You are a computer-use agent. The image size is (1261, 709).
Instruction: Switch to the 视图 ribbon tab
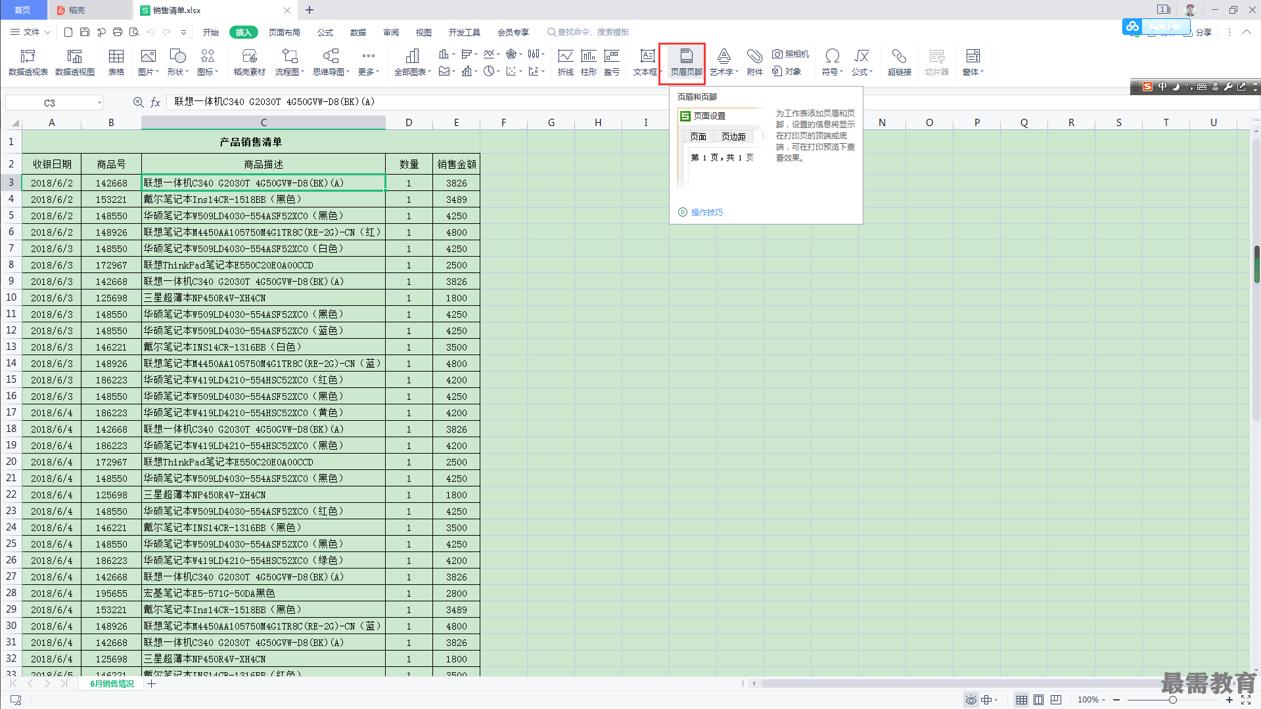(x=424, y=32)
